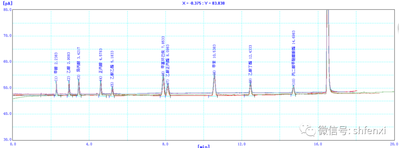This screenshot has height=148, width=399.
Task: Select the 甲苯 peak label at 10.5383
Action: pyautogui.click(x=214, y=58)
